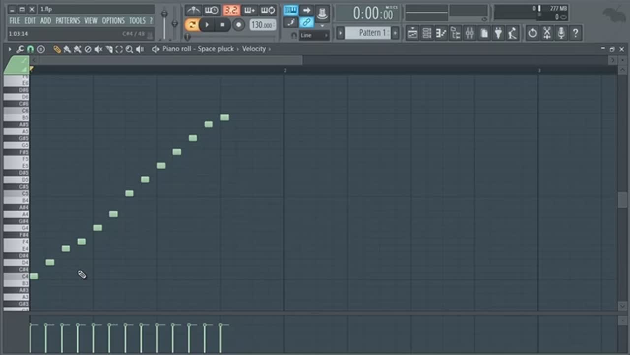Show the playlist window

coord(412,33)
